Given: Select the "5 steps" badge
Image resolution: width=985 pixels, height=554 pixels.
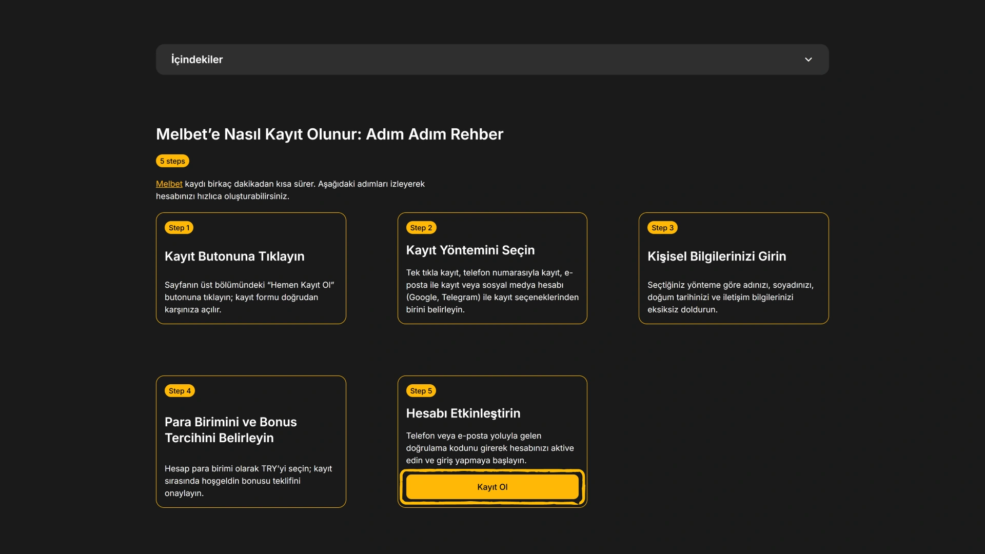Looking at the screenshot, I should pyautogui.click(x=172, y=161).
